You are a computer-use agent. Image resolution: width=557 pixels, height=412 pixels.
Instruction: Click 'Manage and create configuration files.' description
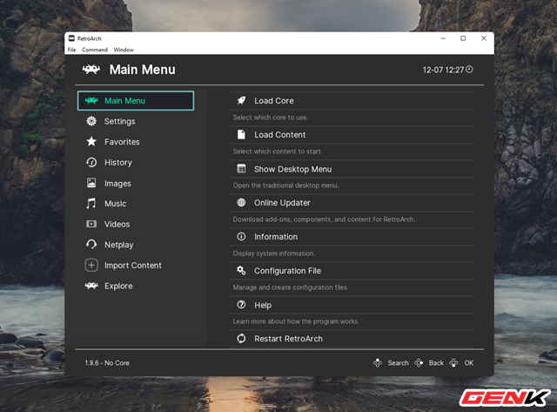[x=291, y=287]
